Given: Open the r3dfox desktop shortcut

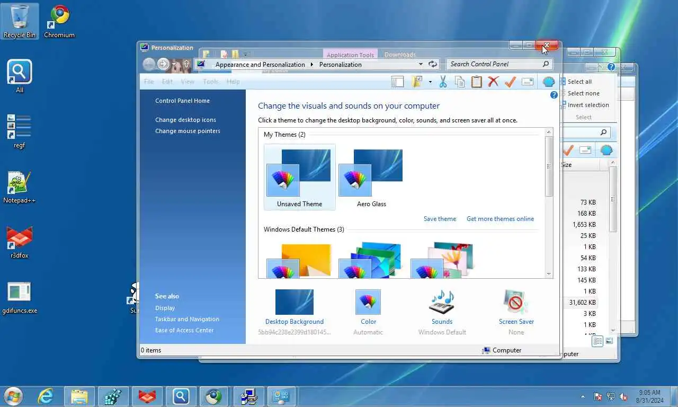Looking at the screenshot, I should [x=20, y=242].
